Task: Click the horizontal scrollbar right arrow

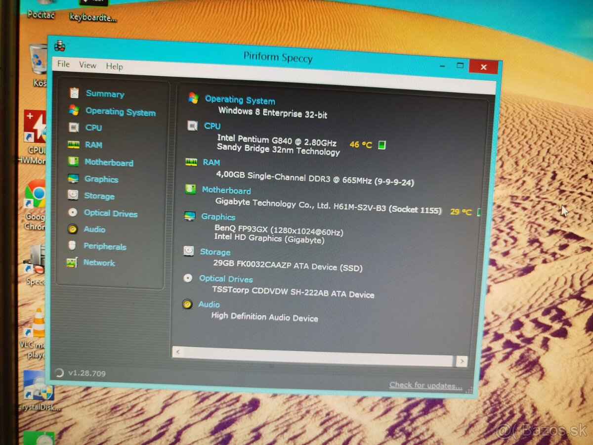Action: coord(462,361)
